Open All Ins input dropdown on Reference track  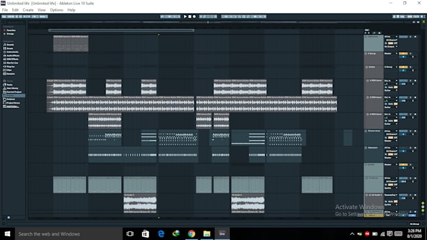point(391,37)
